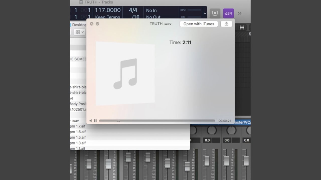Select the IE SOMEB item in Finder
Viewport: 321px width, 180px height.
pyautogui.click(x=78, y=59)
